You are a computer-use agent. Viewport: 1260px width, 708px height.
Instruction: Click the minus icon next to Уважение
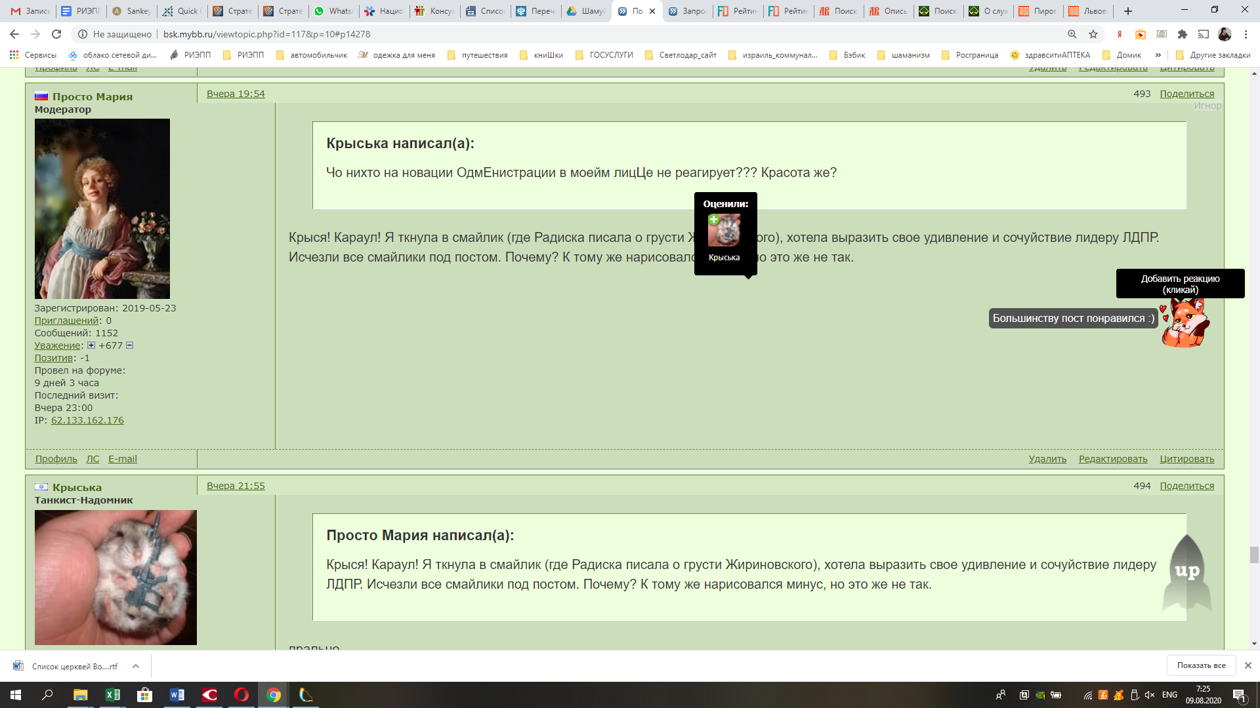[x=129, y=345]
